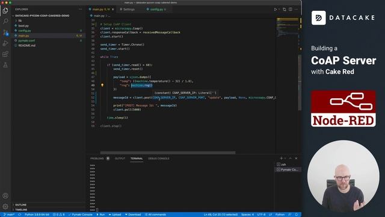385x217 pixels.
Task: Click the code minimap overview
Action: (x=287, y=27)
